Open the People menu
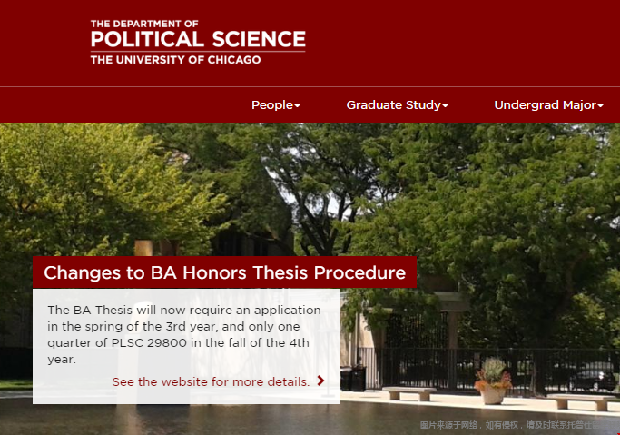This screenshot has height=435, width=620. coord(271,105)
